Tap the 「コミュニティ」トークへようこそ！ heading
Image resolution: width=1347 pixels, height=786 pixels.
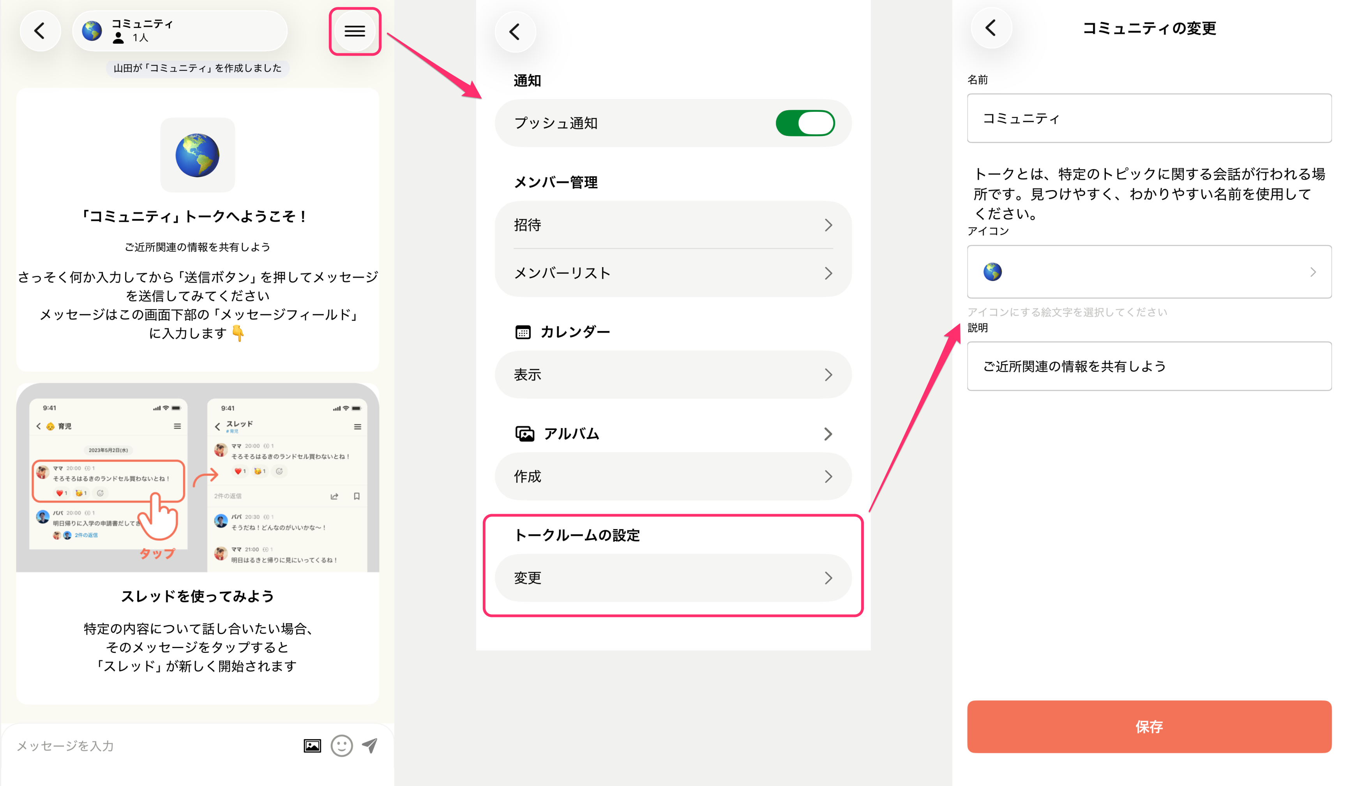194,217
